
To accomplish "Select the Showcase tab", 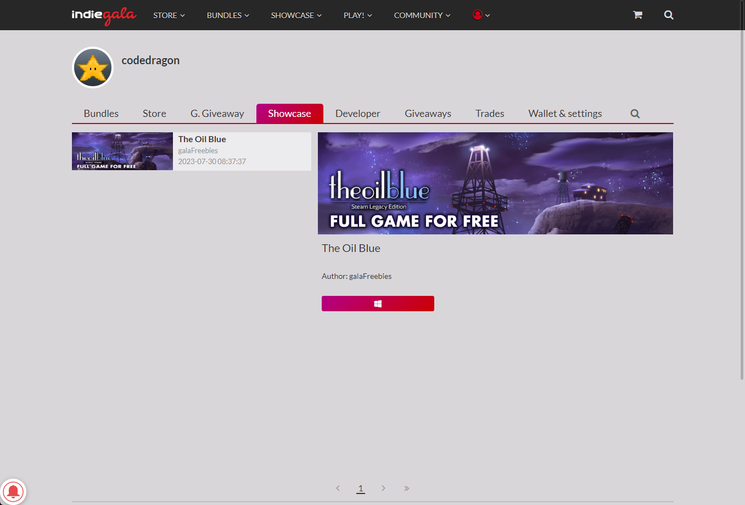I will tap(289, 114).
